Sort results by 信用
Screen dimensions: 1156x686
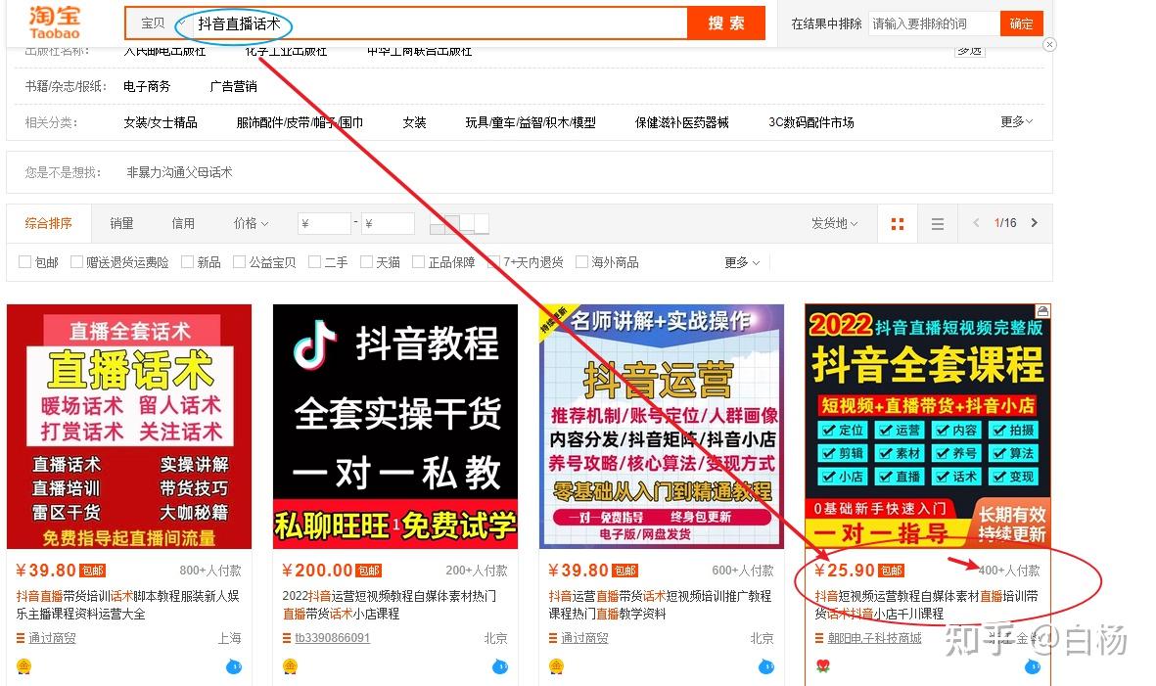point(183,223)
